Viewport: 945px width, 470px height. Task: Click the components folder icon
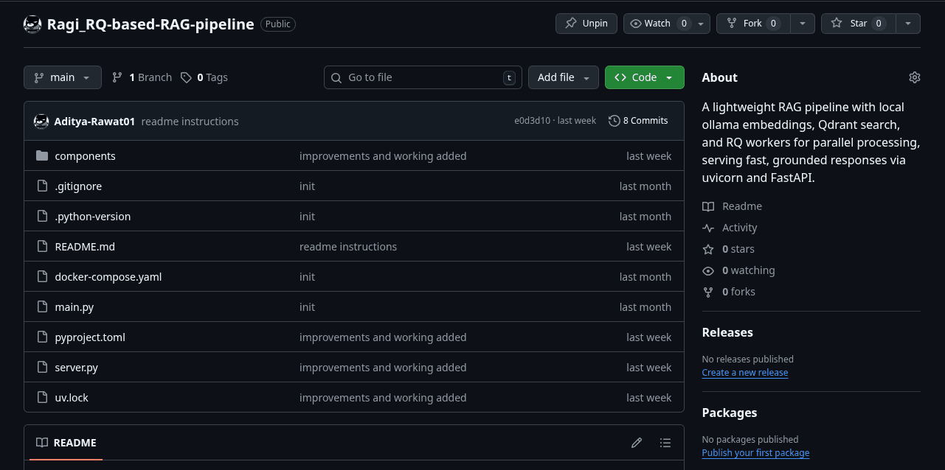click(42, 156)
